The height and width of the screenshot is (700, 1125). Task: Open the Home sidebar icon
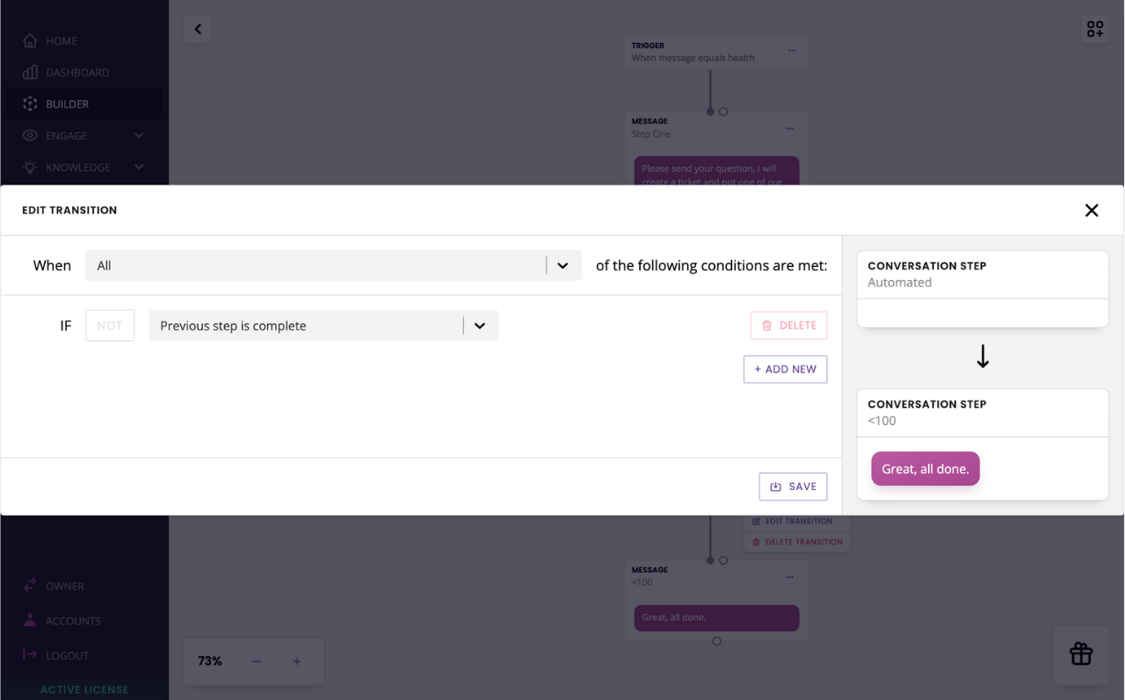tap(30, 40)
